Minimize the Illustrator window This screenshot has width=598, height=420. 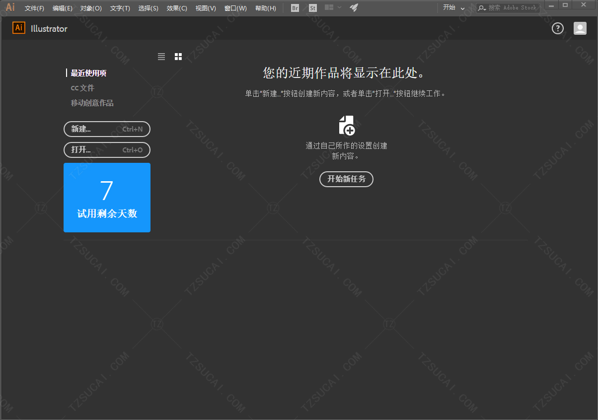pyautogui.click(x=551, y=5)
